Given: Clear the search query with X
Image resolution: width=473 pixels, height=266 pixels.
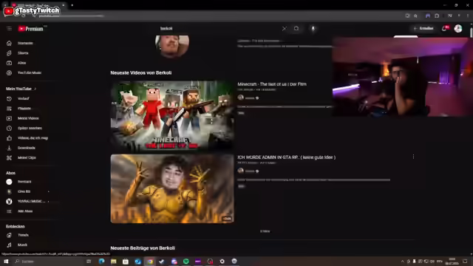Looking at the screenshot, I should tap(284, 29).
